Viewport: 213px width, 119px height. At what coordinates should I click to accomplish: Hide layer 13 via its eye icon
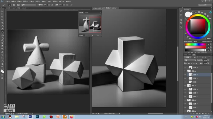(185, 78)
